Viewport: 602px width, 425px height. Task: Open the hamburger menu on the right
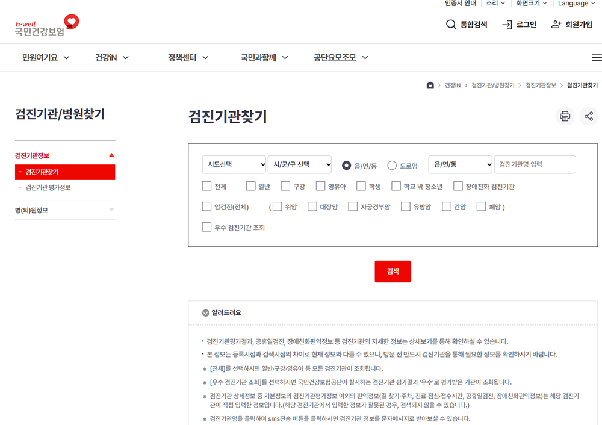[597, 57]
